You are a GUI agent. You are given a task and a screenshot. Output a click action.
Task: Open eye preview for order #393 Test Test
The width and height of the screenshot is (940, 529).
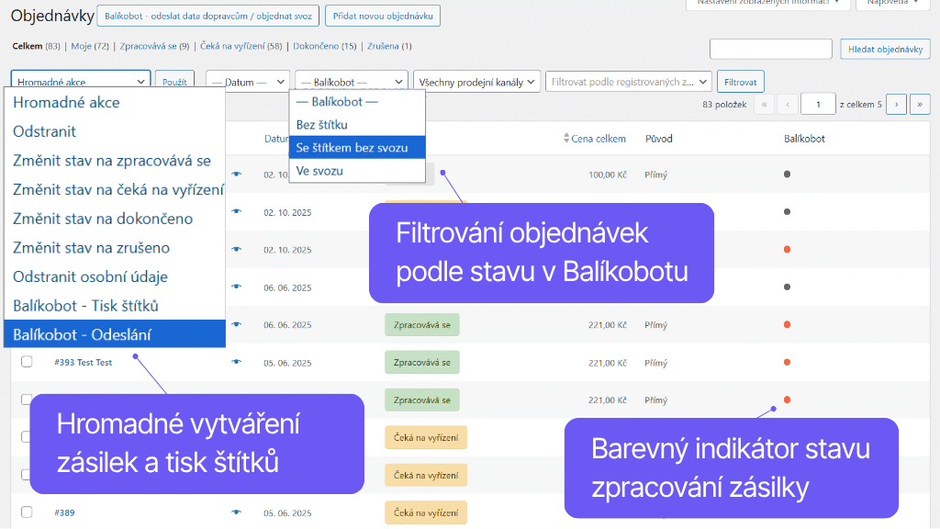[x=237, y=362]
